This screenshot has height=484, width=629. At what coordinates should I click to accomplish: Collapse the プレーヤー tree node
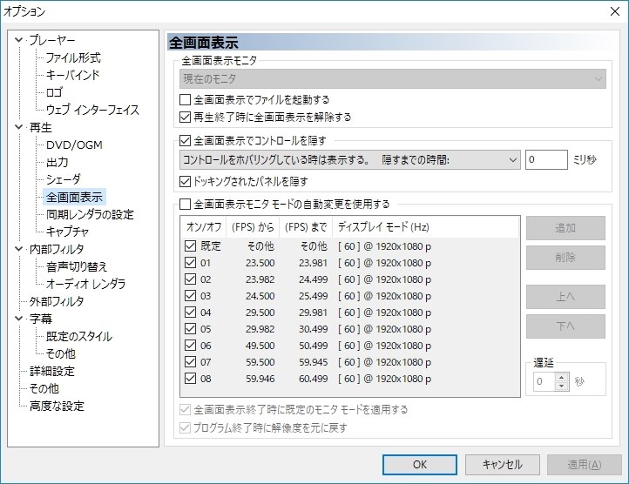[x=18, y=40]
